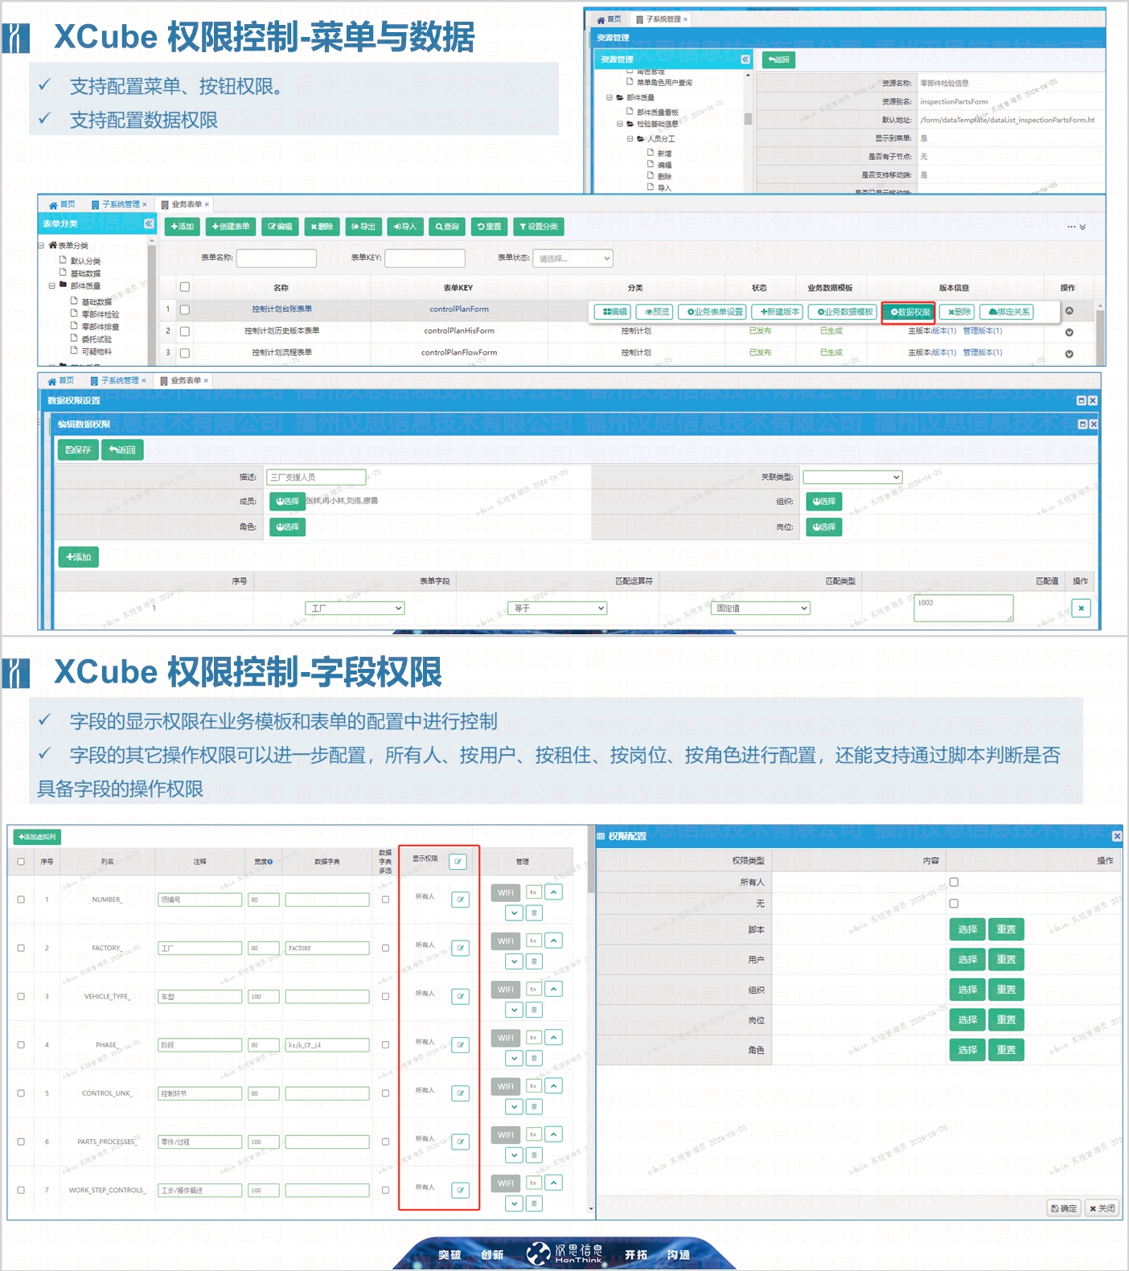This screenshot has width=1129, height=1271.
Task: Select the PHASE_ row checkbox
Action: click(21, 1045)
